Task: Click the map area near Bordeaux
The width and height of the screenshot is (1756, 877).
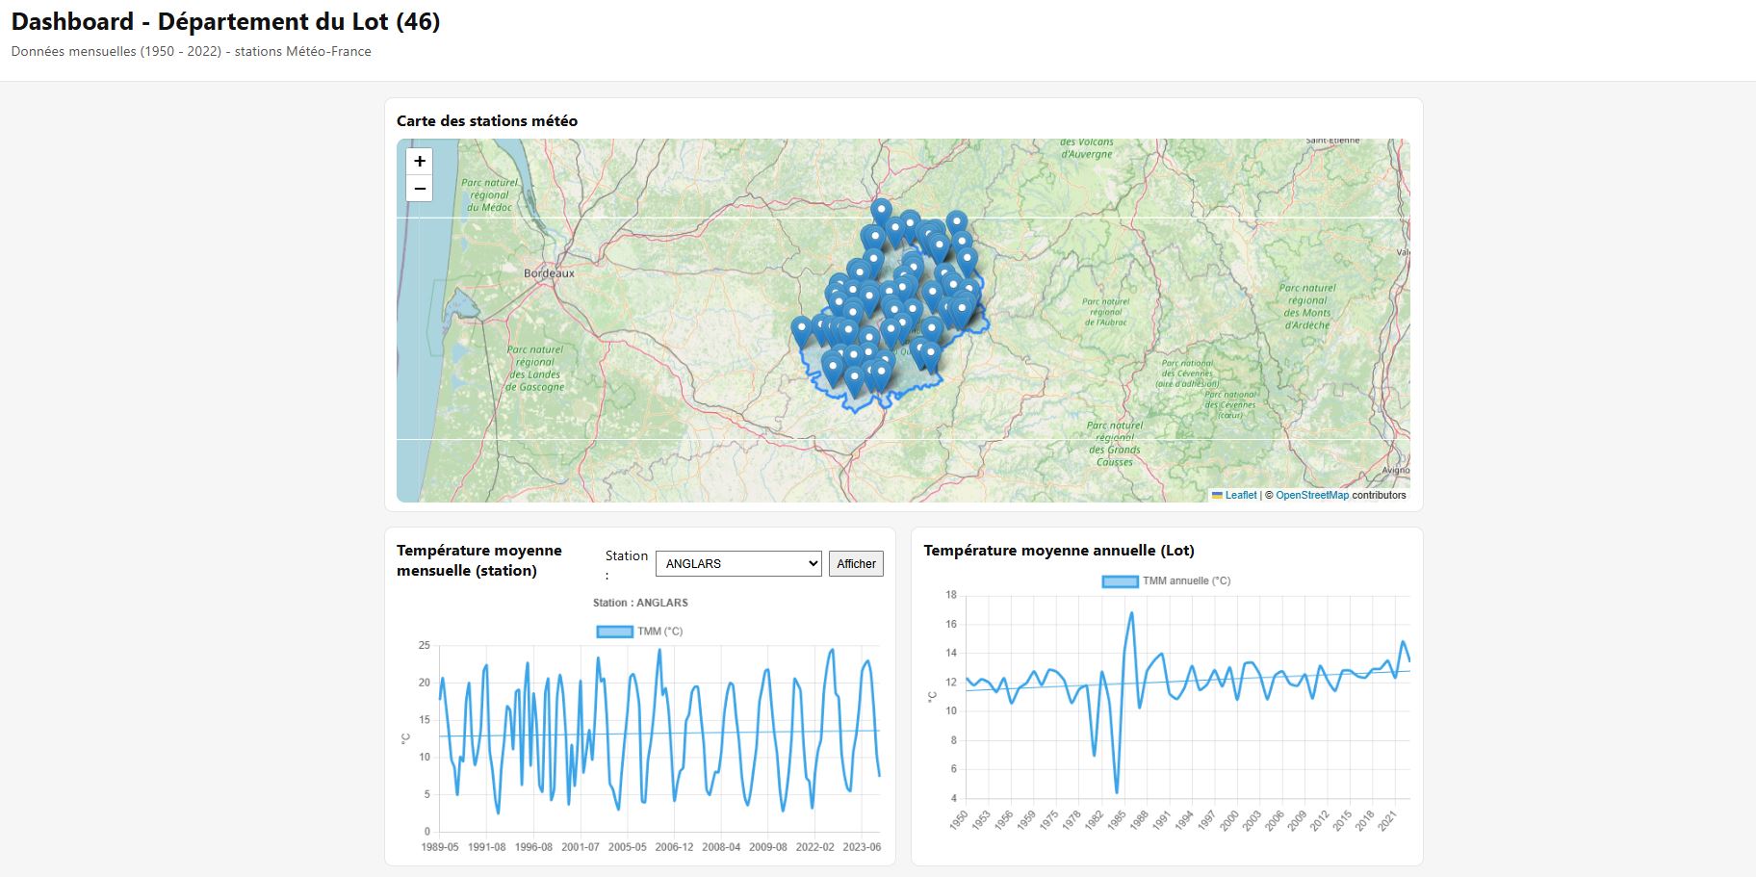Action: click(550, 273)
